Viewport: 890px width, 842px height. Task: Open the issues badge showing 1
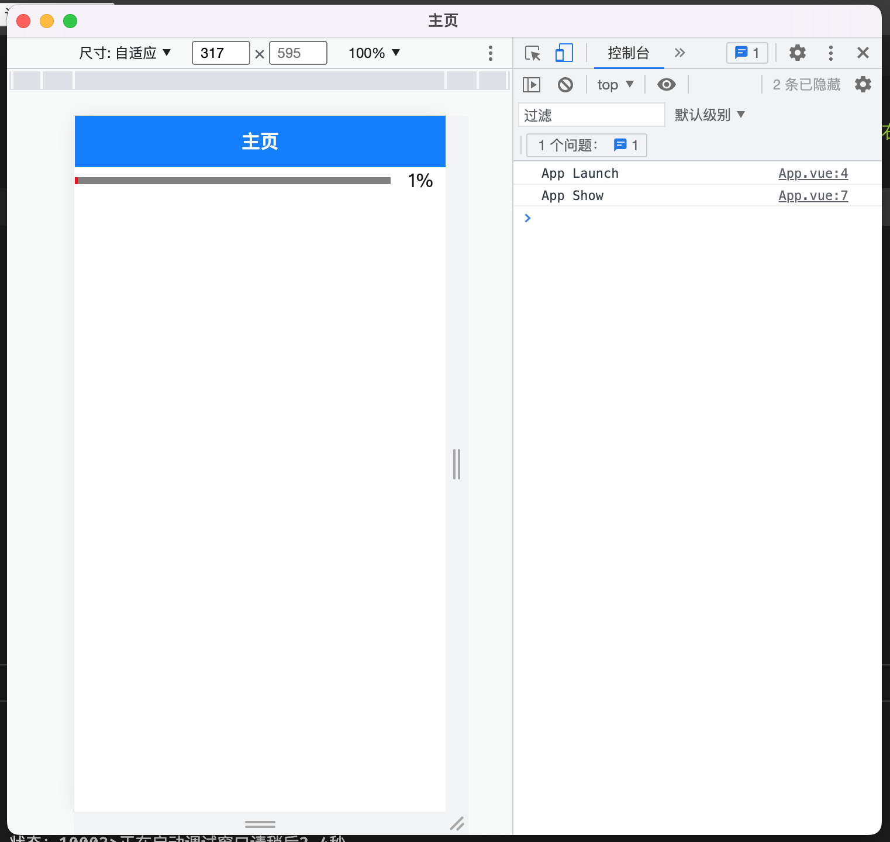pyautogui.click(x=747, y=53)
